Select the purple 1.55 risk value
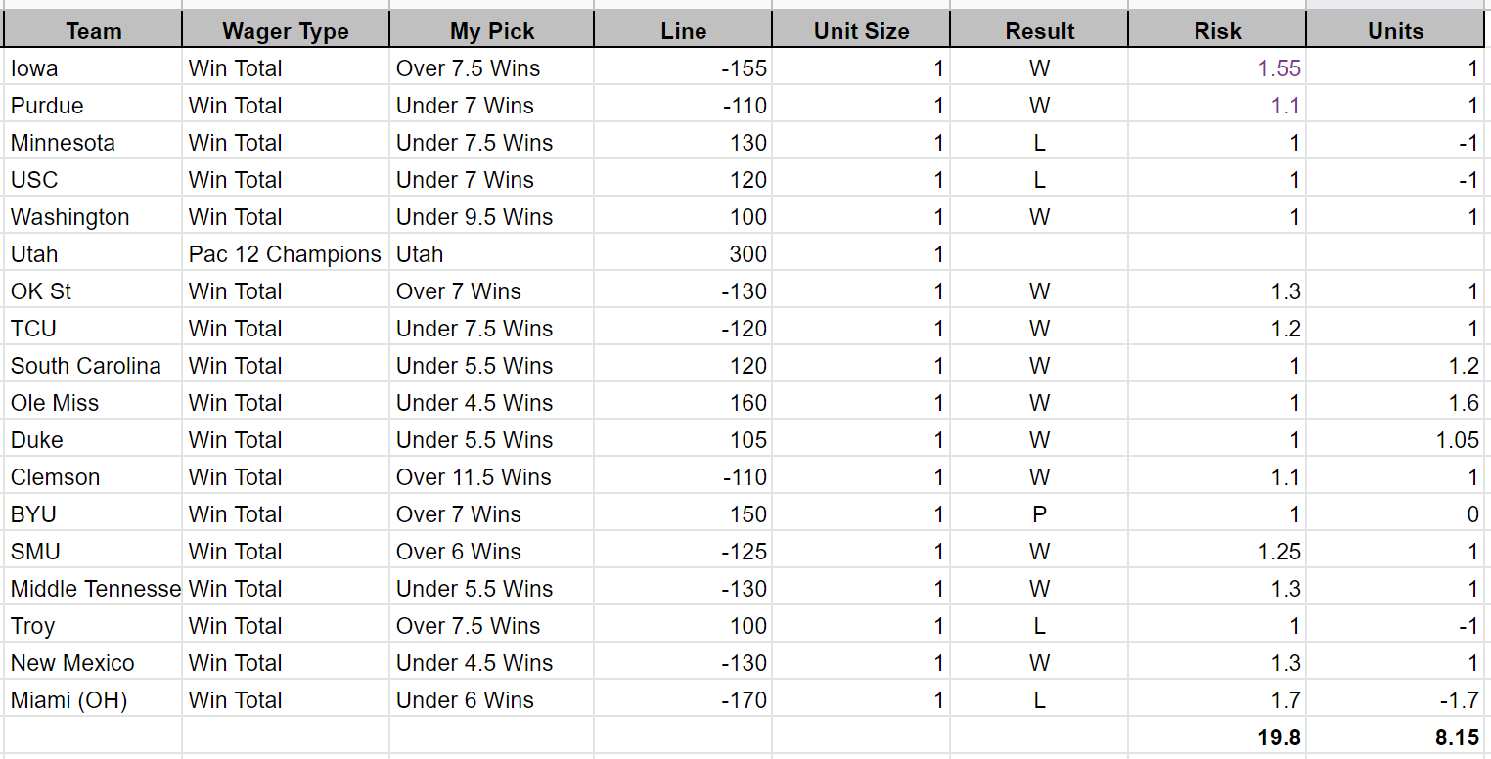The width and height of the screenshot is (1491, 759). 1280,68
